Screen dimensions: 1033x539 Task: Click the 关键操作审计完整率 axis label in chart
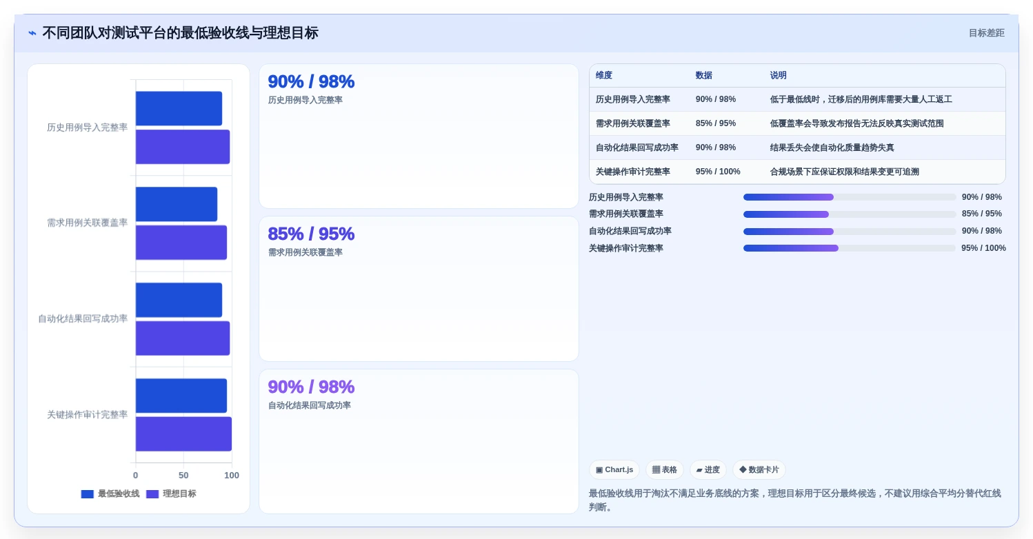tap(87, 415)
